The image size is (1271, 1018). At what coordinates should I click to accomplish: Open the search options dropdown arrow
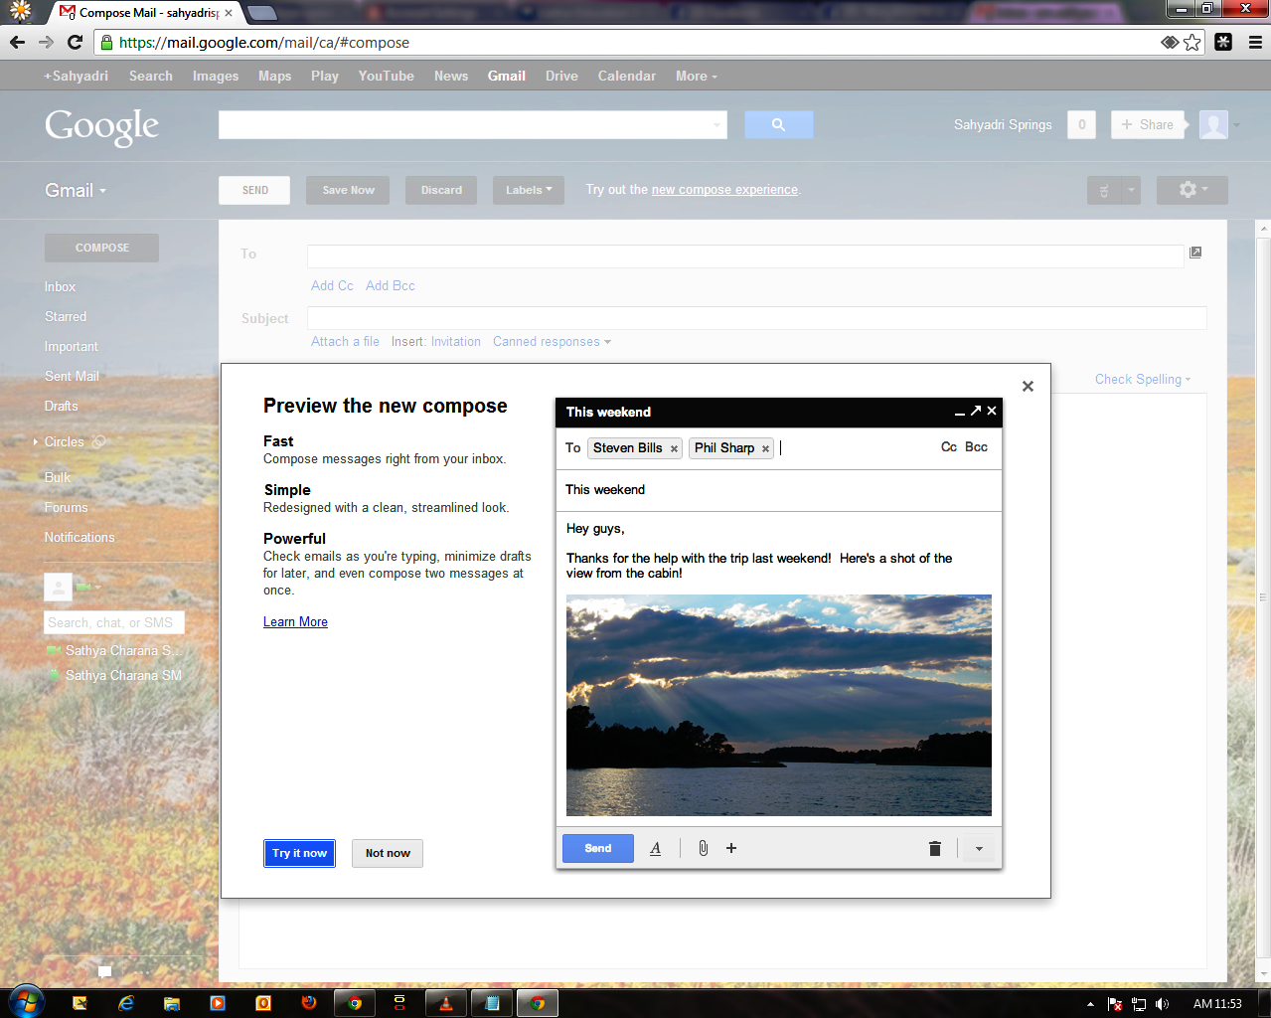pyautogui.click(x=716, y=125)
